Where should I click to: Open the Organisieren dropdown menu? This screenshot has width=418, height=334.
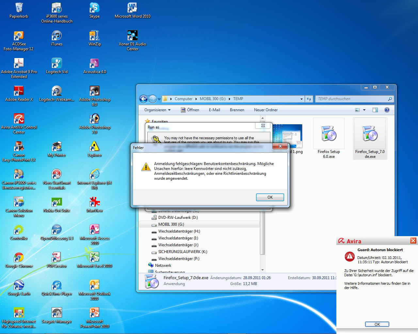pos(157,110)
